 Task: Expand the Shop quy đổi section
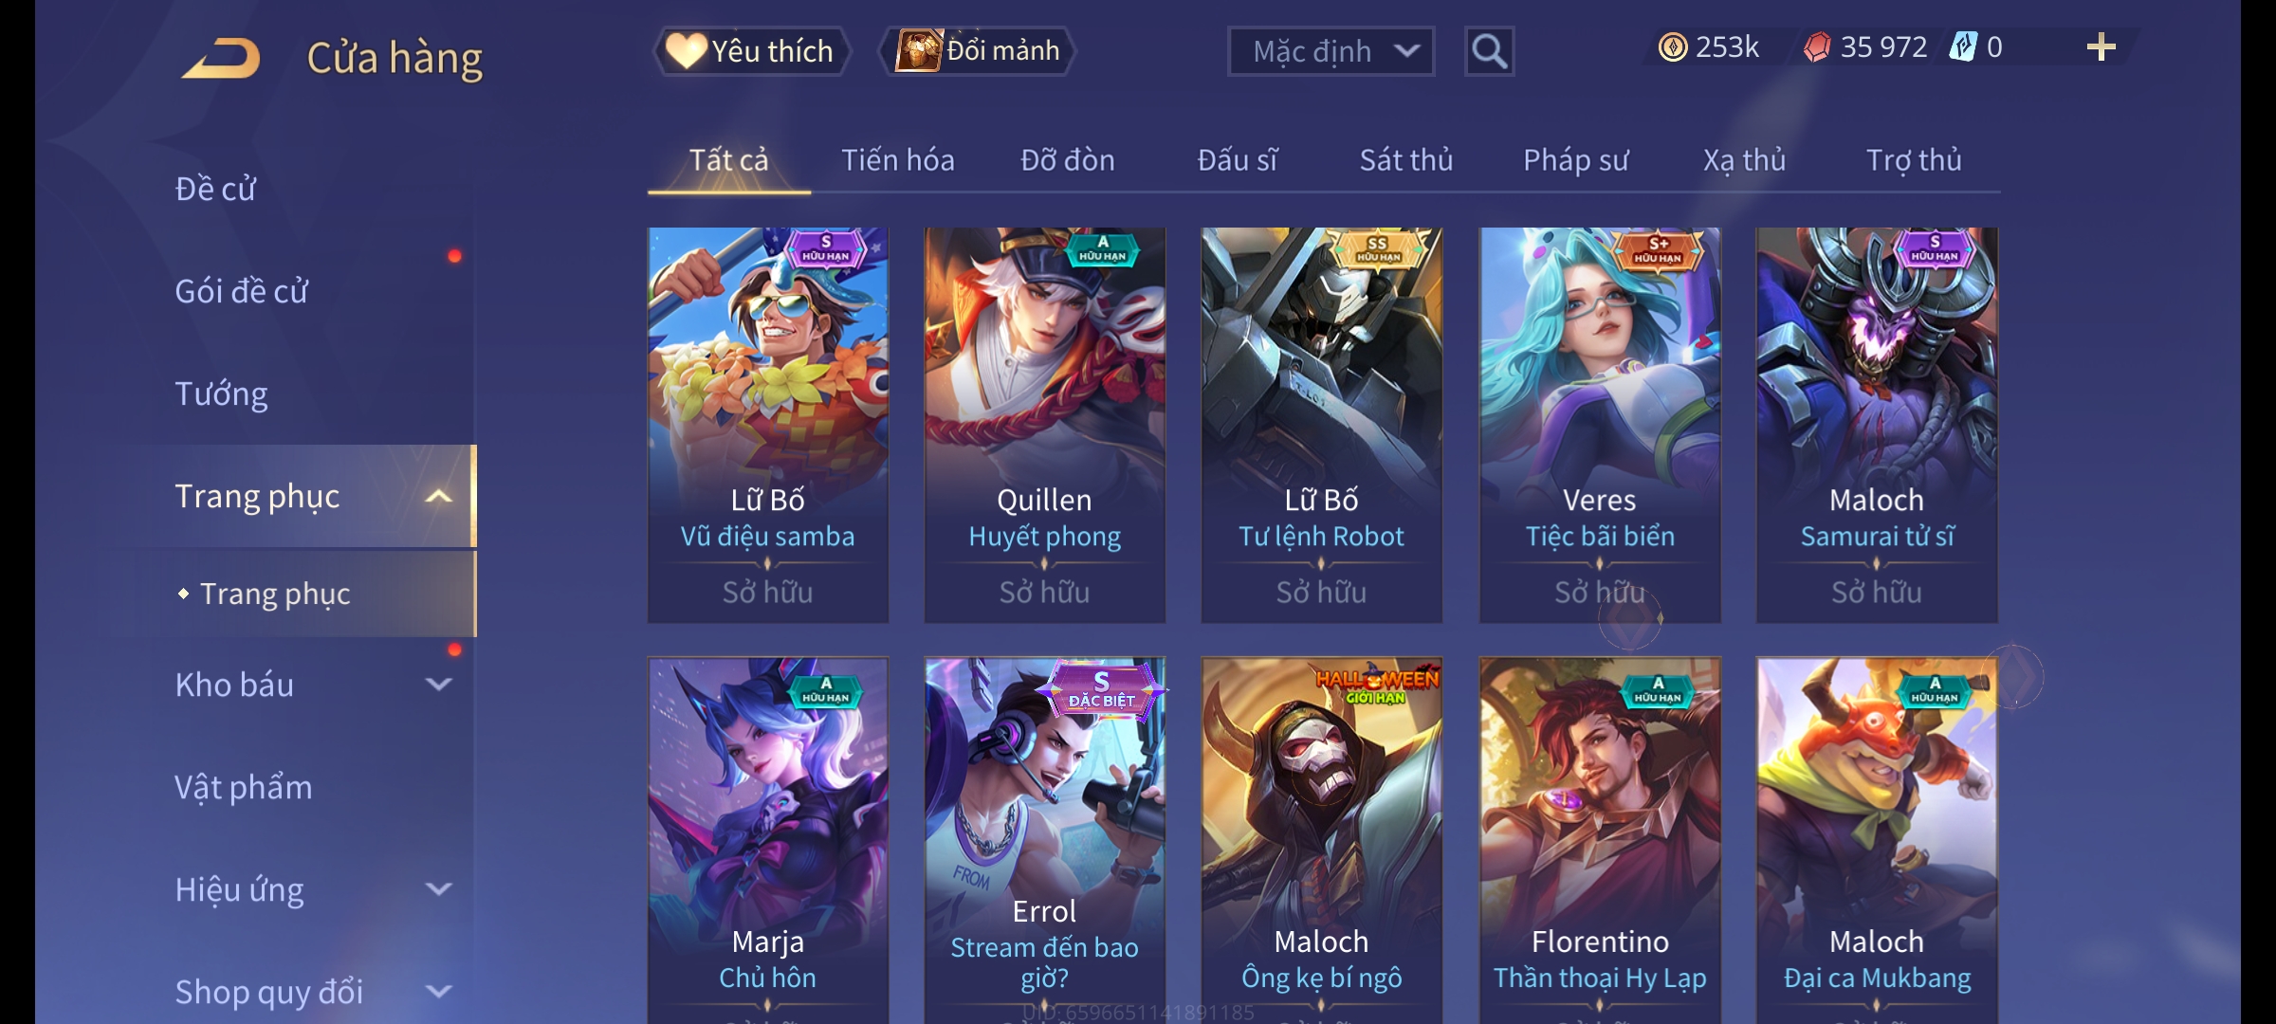438,992
